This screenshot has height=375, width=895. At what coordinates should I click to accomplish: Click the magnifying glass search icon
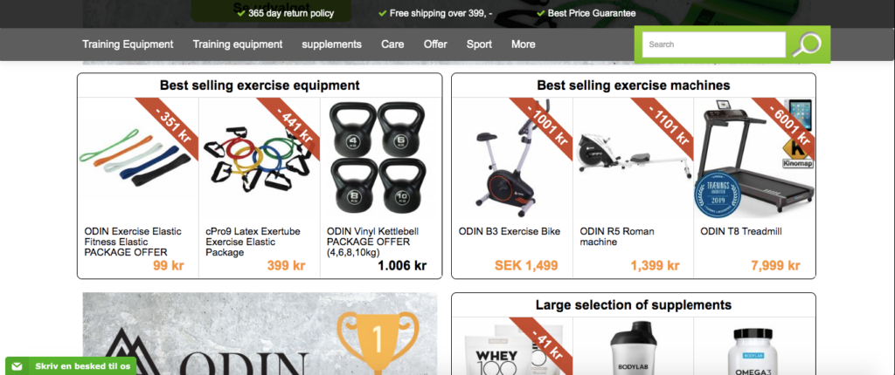tap(807, 44)
